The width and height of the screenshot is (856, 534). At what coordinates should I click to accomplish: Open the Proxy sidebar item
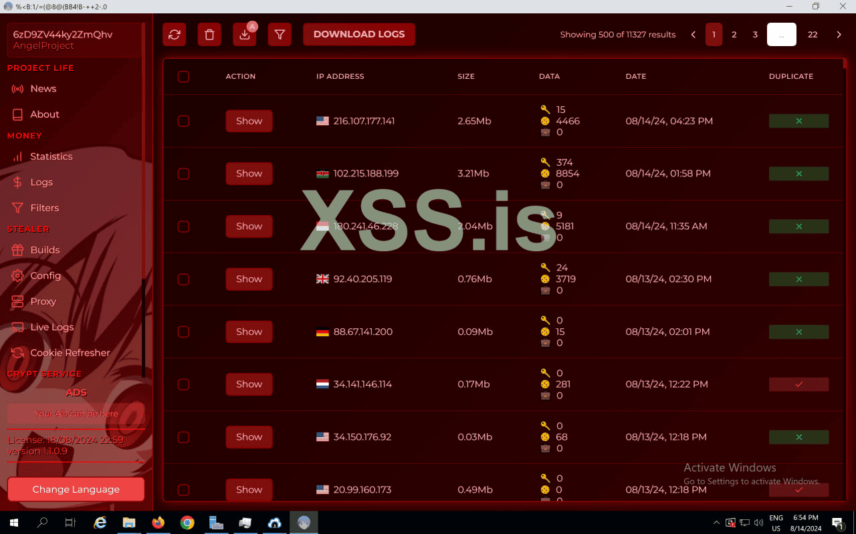pos(43,301)
